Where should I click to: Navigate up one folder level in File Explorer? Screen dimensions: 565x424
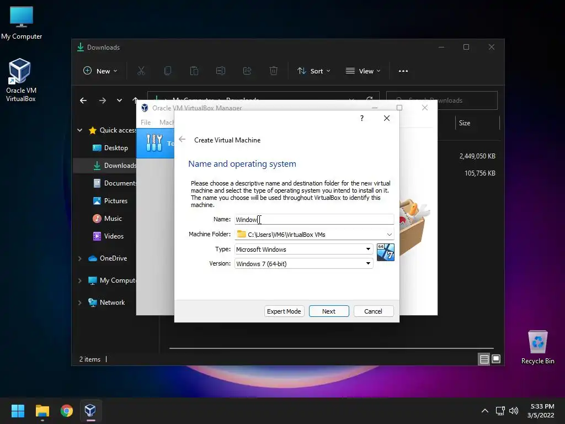135,99
